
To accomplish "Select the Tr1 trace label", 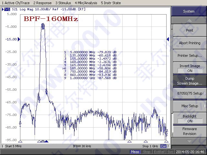I will click(7, 9).
